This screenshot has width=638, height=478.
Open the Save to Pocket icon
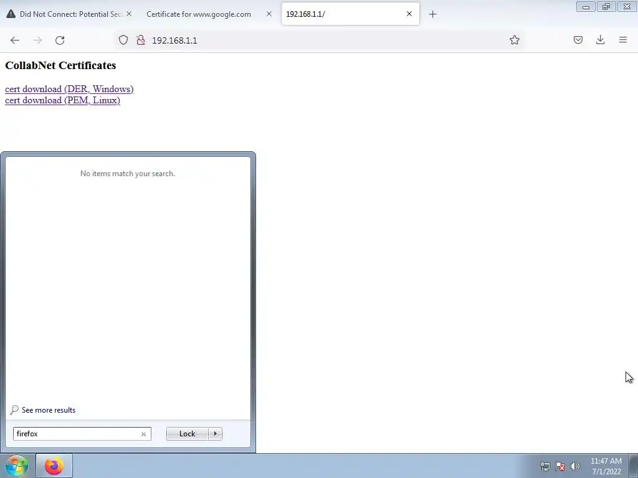click(x=578, y=40)
